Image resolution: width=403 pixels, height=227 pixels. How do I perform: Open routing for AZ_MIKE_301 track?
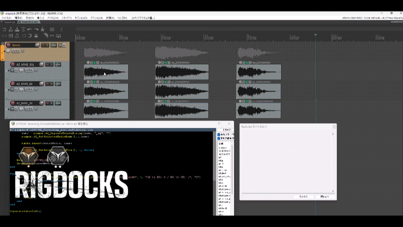coord(58,64)
